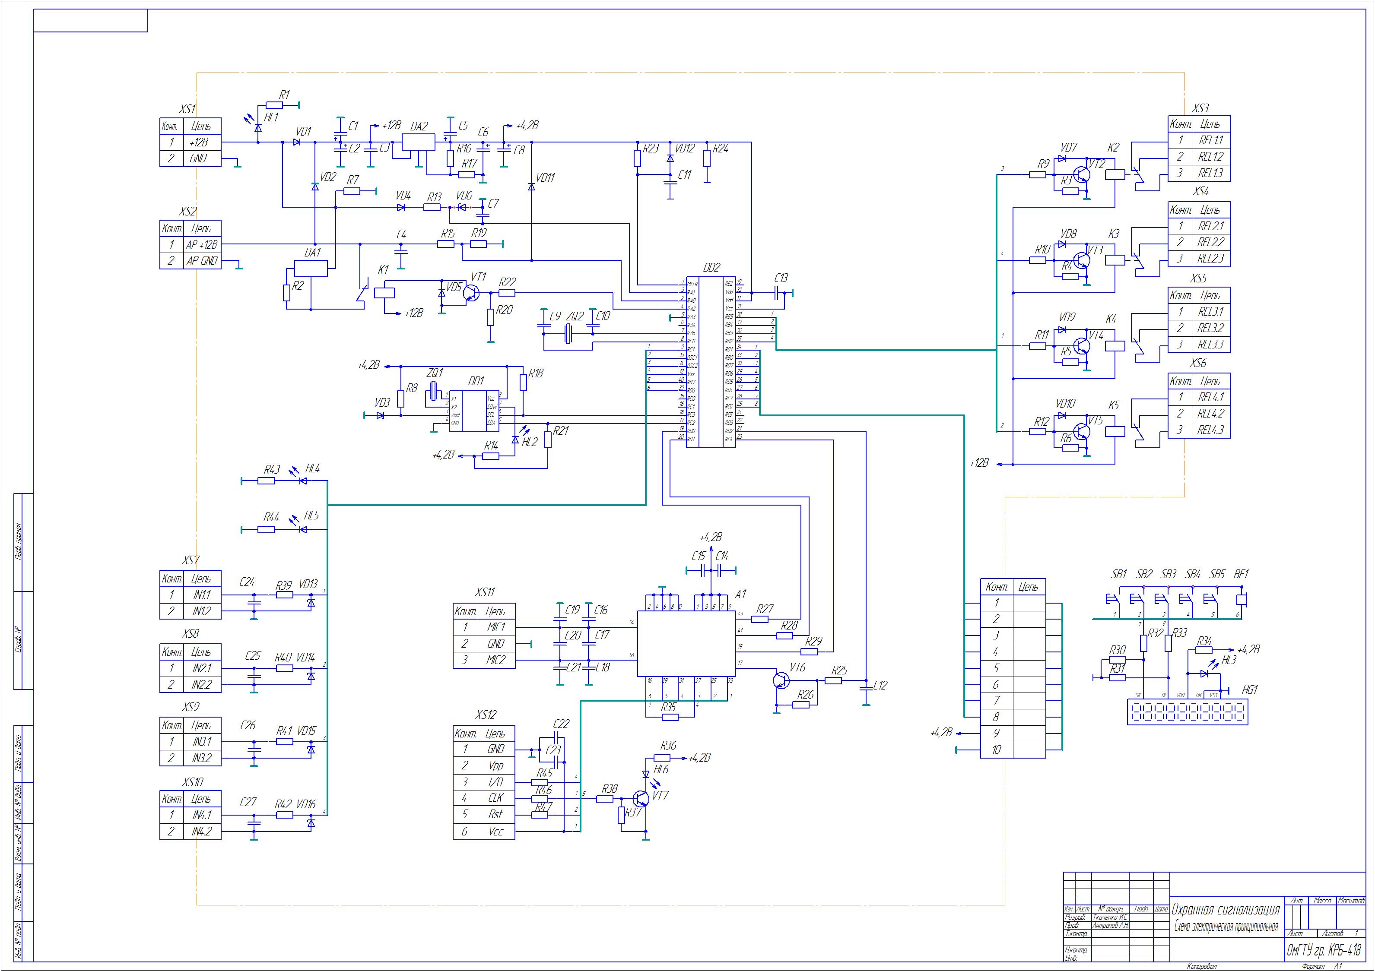Select the MIC1 cell in XS11
The image size is (1375, 971).
[x=496, y=627]
